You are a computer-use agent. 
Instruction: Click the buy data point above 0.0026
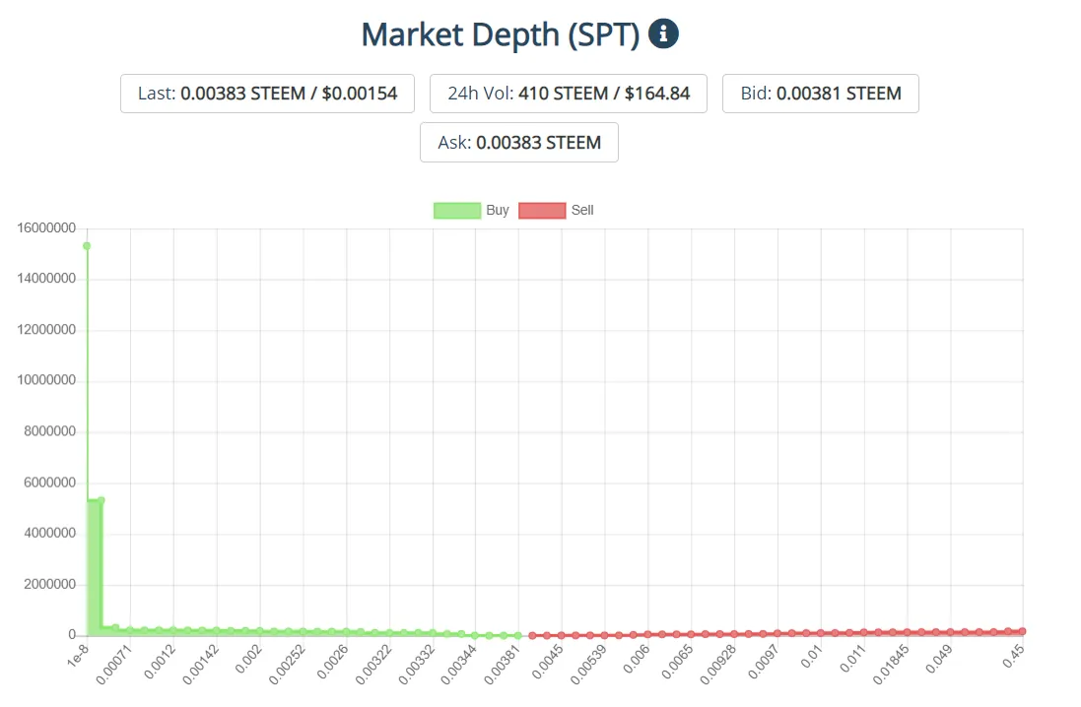[346, 631]
